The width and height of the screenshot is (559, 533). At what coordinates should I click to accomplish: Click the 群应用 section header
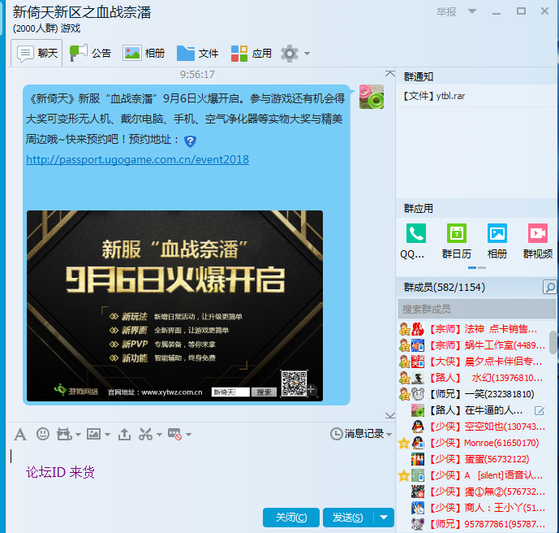coord(418,208)
